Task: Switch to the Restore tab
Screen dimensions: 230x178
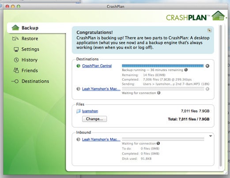Action: (x=30, y=38)
